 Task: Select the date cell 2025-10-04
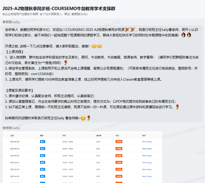(15, 169)
